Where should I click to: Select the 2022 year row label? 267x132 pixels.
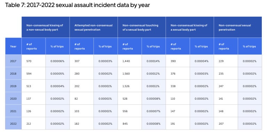13,124
